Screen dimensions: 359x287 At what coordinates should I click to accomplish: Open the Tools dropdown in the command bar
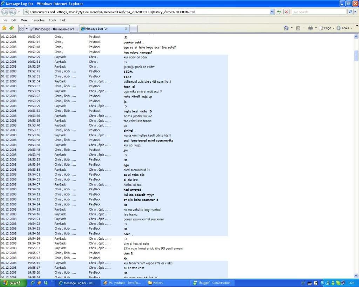tap(345, 28)
